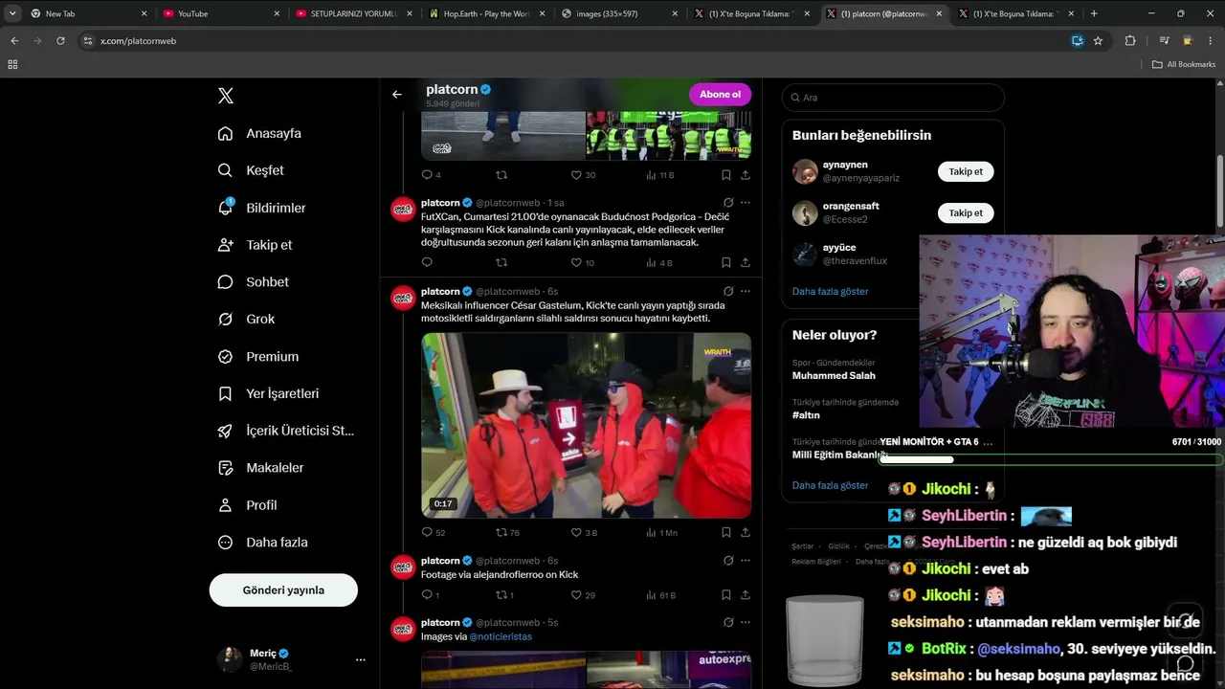Bookmark the FutXCan Kick broadcast post
The height and width of the screenshot is (689, 1225).
[x=726, y=262]
